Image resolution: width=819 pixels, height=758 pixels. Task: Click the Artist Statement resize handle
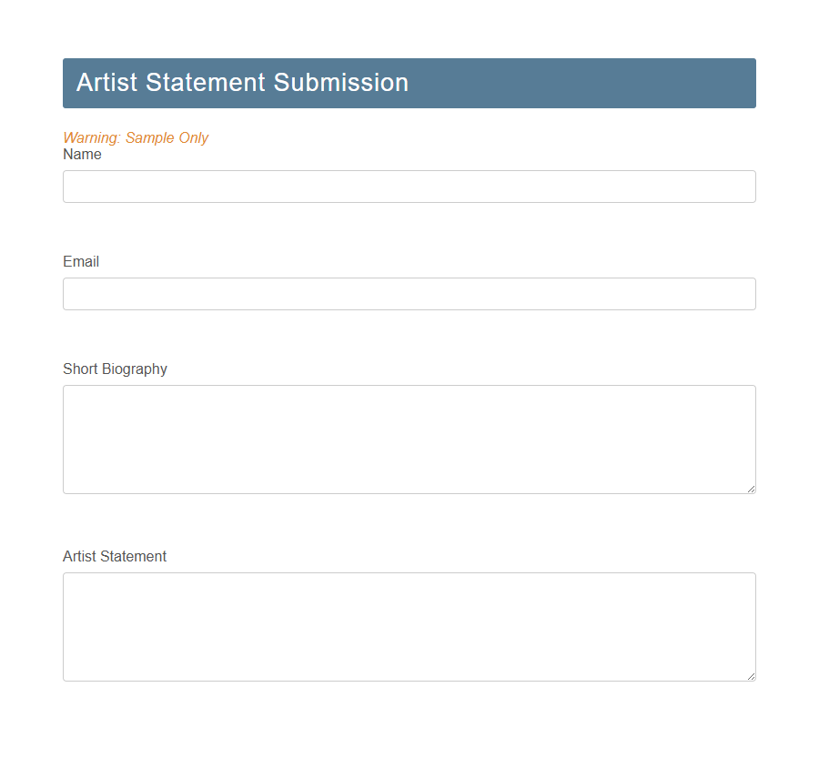[752, 677]
